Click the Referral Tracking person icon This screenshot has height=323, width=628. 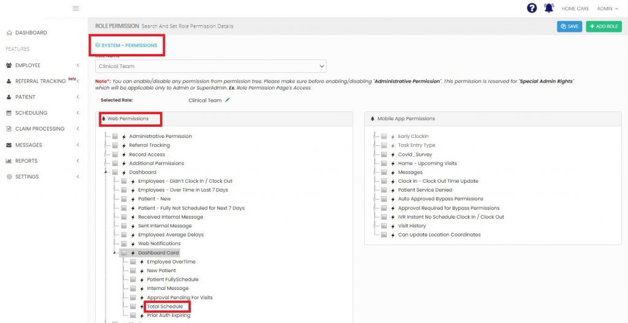pyautogui.click(x=9, y=82)
